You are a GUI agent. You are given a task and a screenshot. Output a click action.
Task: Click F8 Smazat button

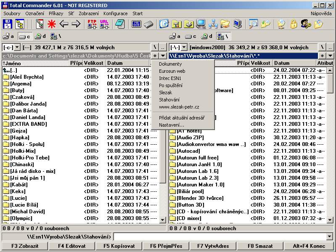(260, 246)
